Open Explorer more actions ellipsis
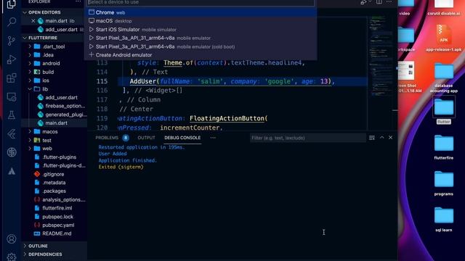This screenshot has width=465, height=261. 78,1
